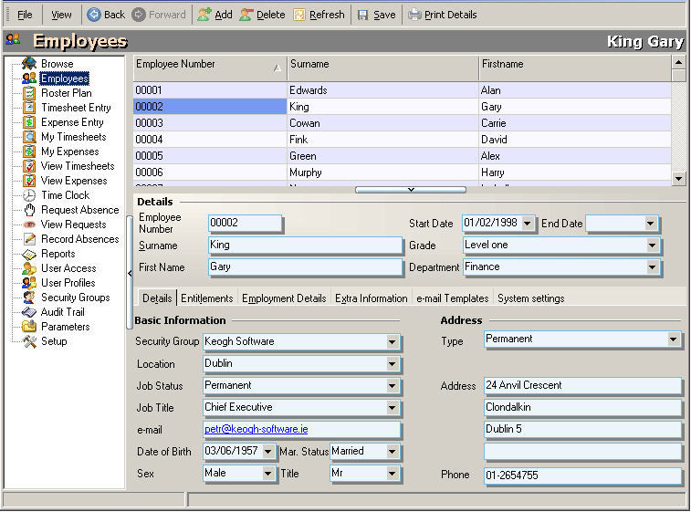The width and height of the screenshot is (691, 512).
Task: Click the 24 Anvil Crescent address field
Action: click(582, 385)
